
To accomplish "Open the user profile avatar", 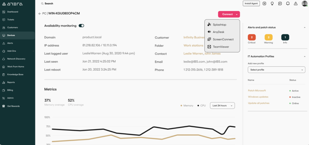I will [304, 4].
